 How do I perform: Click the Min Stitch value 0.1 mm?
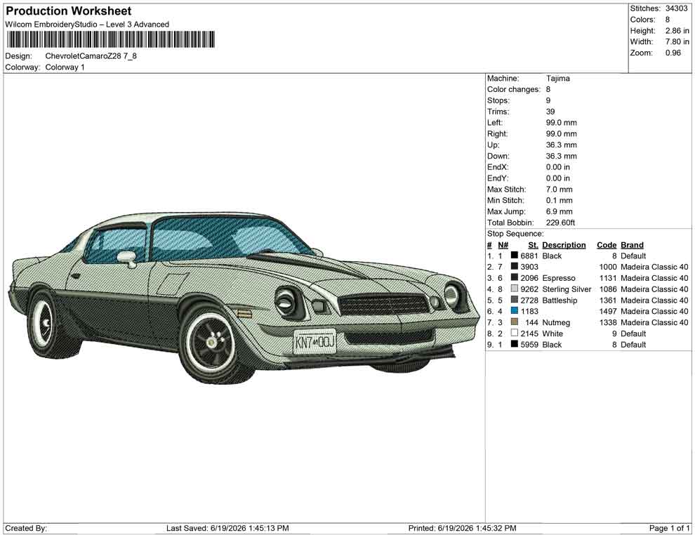point(559,200)
